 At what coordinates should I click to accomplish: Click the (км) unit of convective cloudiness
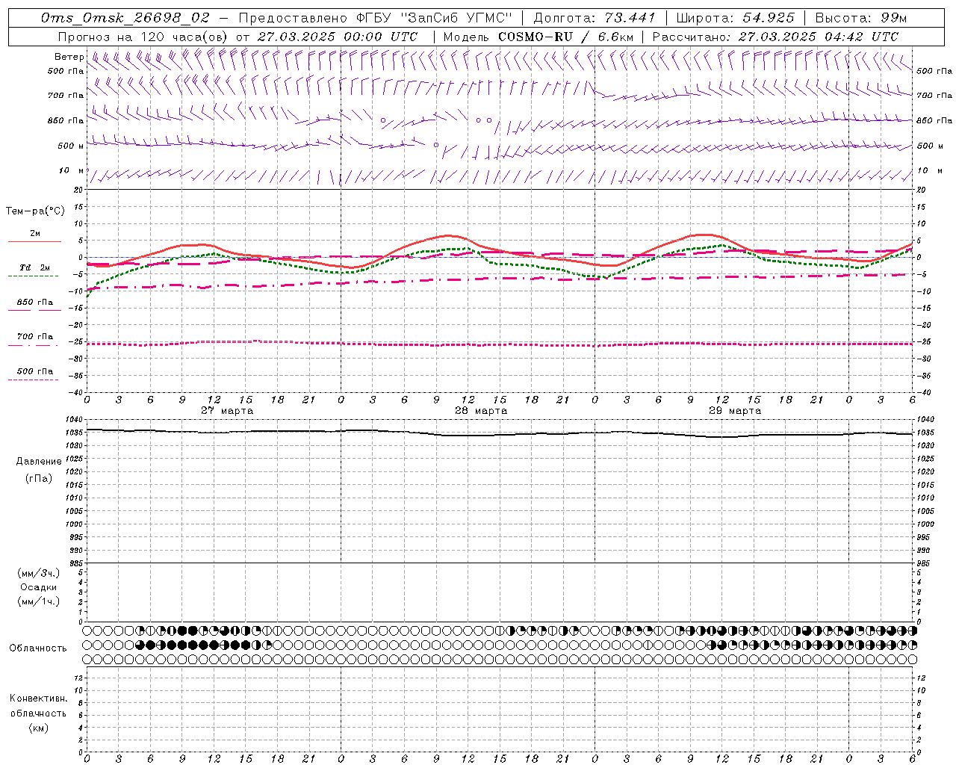(x=39, y=728)
